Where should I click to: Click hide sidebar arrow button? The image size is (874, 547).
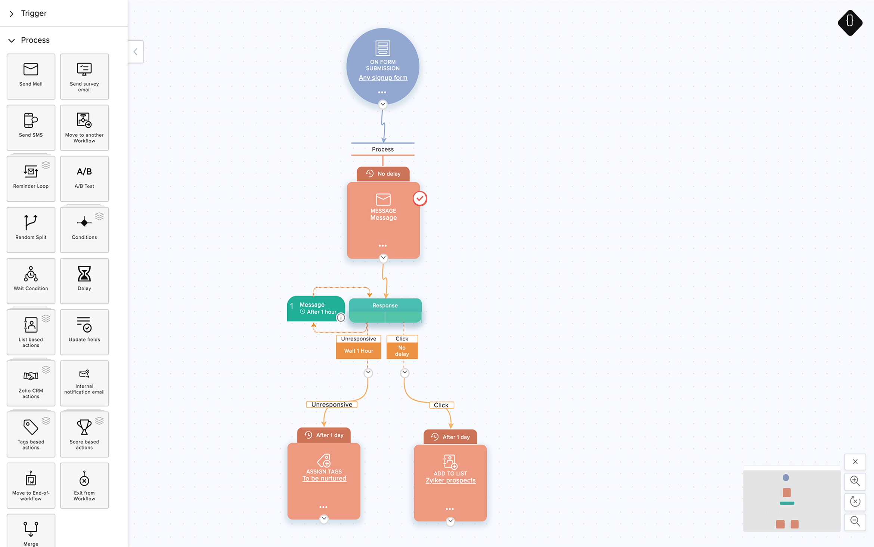tap(135, 52)
